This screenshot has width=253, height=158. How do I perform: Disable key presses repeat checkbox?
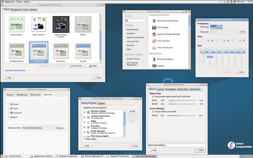pos(153,97)
